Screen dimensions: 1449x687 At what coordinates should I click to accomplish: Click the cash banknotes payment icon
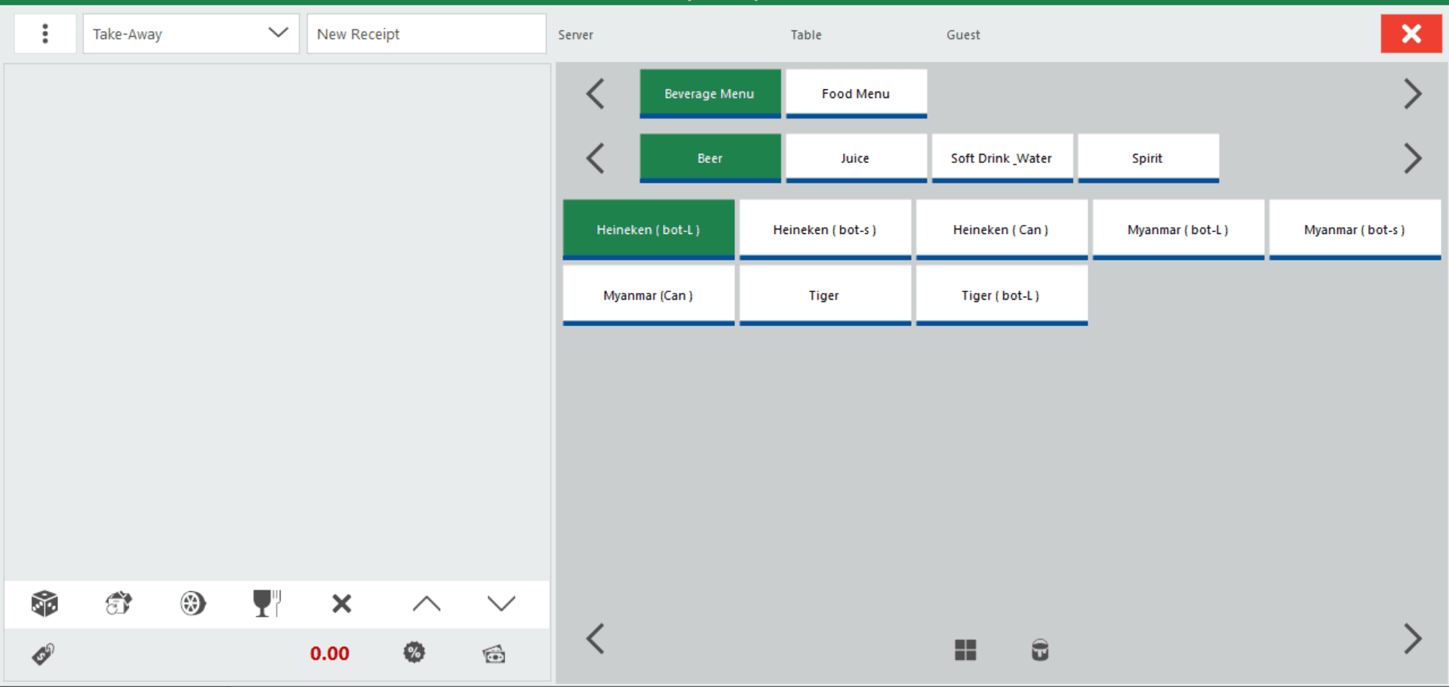point(494,654)
